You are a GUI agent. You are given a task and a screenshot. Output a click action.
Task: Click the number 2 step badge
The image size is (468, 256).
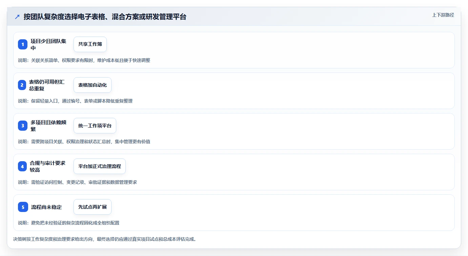click(x=22, y=85)
